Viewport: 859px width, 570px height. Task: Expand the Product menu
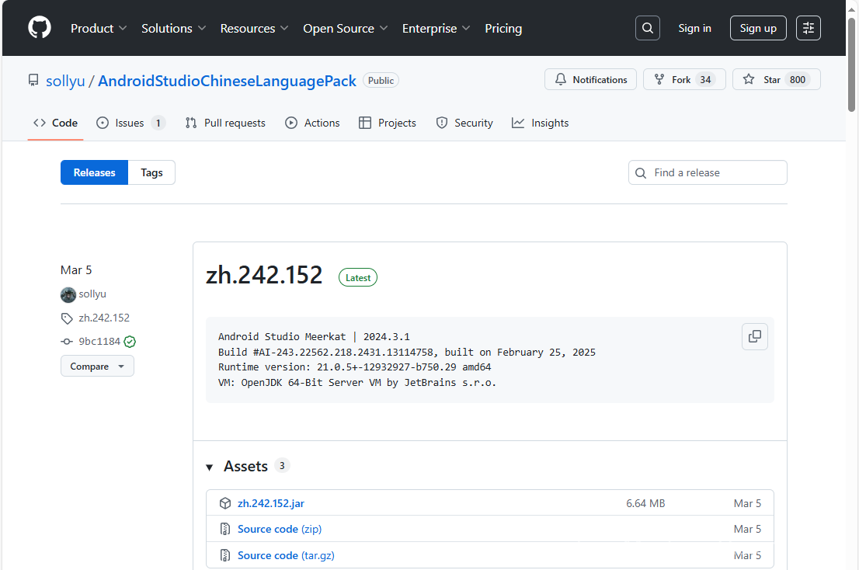click(99, 29)
